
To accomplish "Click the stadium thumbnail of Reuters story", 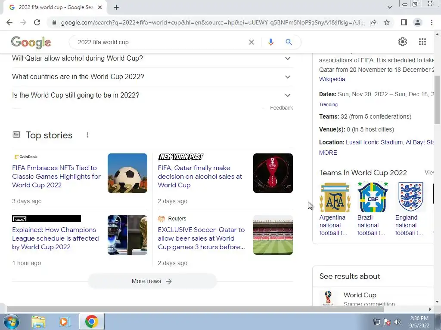I will point(273,235).
